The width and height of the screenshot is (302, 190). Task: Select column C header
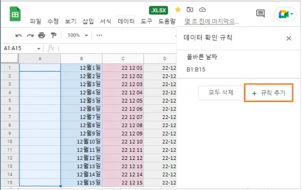click(123, 58)
